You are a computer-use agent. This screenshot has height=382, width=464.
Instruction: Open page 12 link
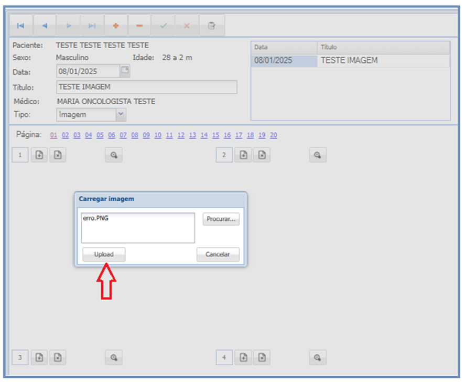(181, 135)
